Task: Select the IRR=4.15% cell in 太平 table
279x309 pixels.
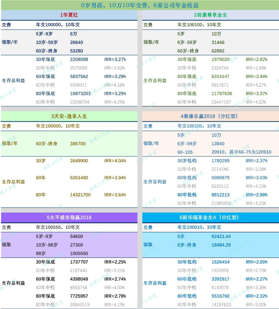Action: tap(114, 305)
